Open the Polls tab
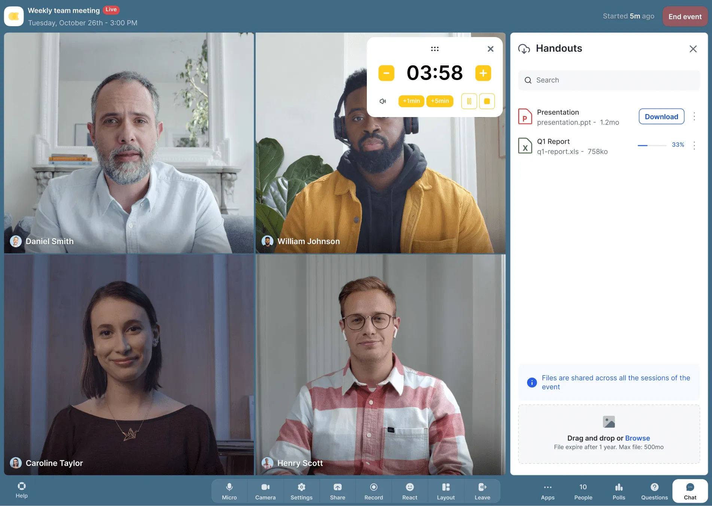Viewport: 712px width, 506px height. click(619, 491)
